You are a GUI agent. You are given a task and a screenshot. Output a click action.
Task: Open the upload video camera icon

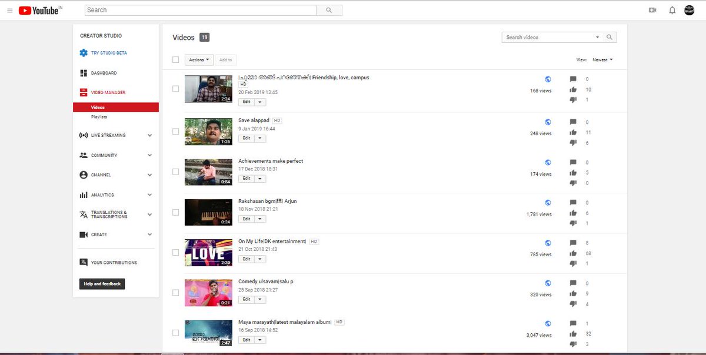(652, 10)
